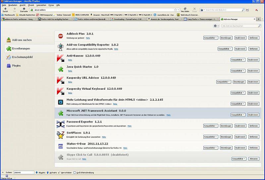The width and height of the screenshot is (265, 180).
Task: Open Mehr link under Microsoft .NET Framework Assistant
Action: 168,115
